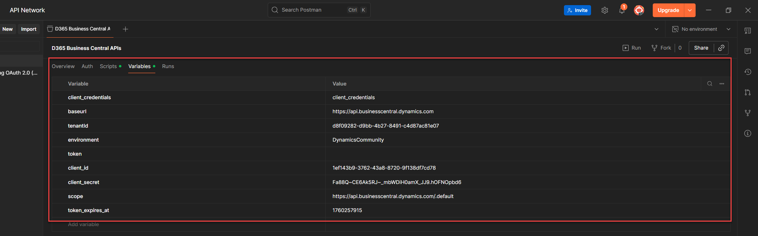Fork the collection
This screenshot has width=758, height=236.
click(x=661, y=48)
